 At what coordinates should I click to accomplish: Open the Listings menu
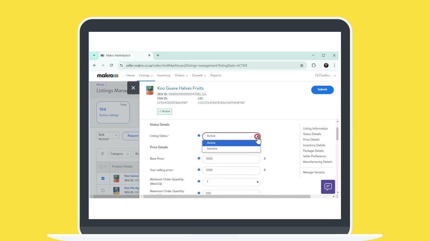coord(146,76)
